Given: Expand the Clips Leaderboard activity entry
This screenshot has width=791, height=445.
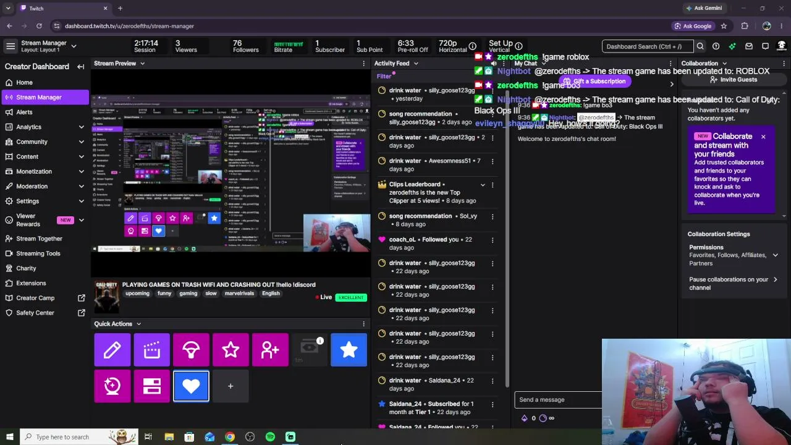Looking at the screenshot, I should coord(483,185).
